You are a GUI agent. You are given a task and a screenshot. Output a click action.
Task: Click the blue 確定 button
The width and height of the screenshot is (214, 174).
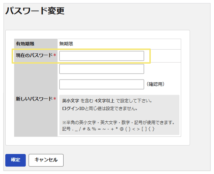coord(16,160)
